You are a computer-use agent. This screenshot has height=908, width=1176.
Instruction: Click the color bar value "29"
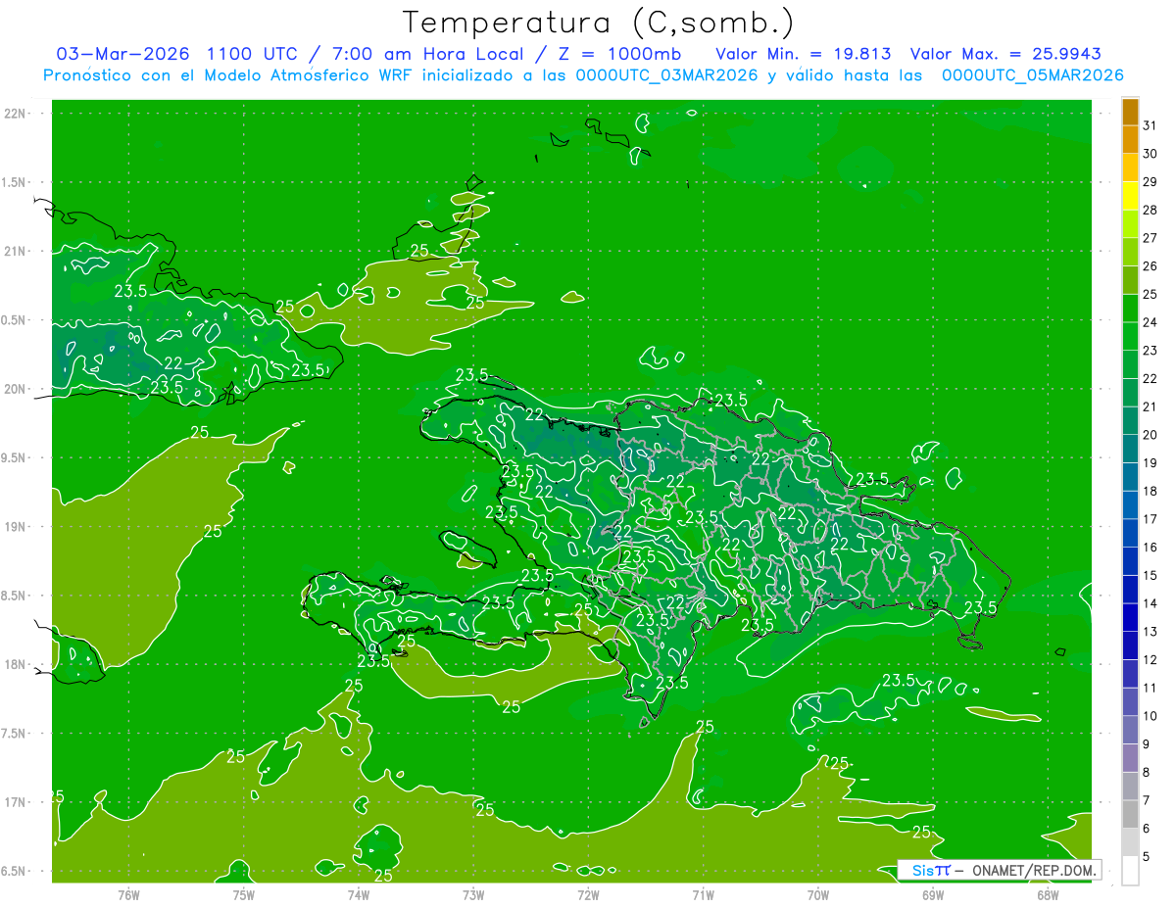pyautogui.click(x=1150, y=181)
